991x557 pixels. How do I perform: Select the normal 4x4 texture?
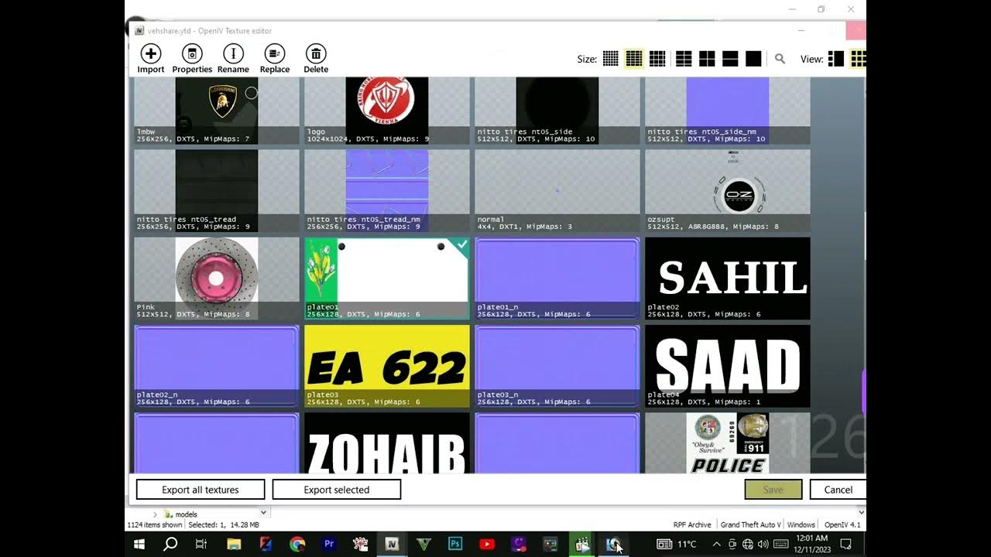[557, 190]
